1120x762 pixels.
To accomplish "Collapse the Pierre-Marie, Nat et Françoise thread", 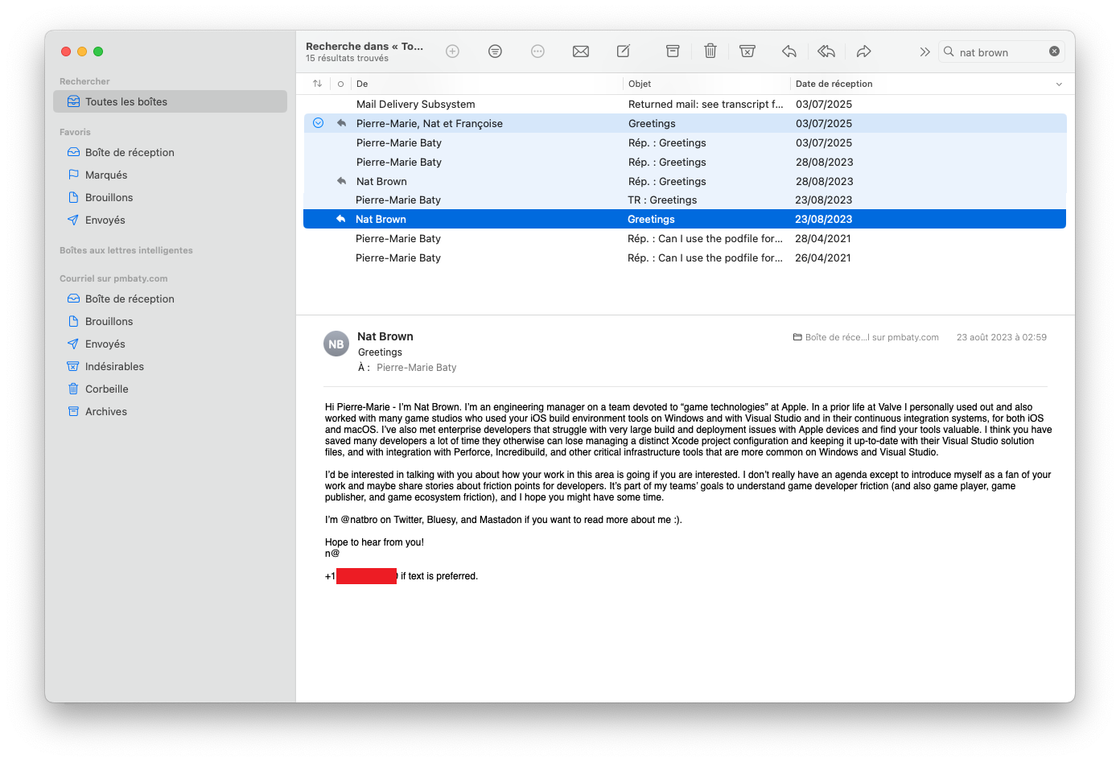I will tap(318, 123).
